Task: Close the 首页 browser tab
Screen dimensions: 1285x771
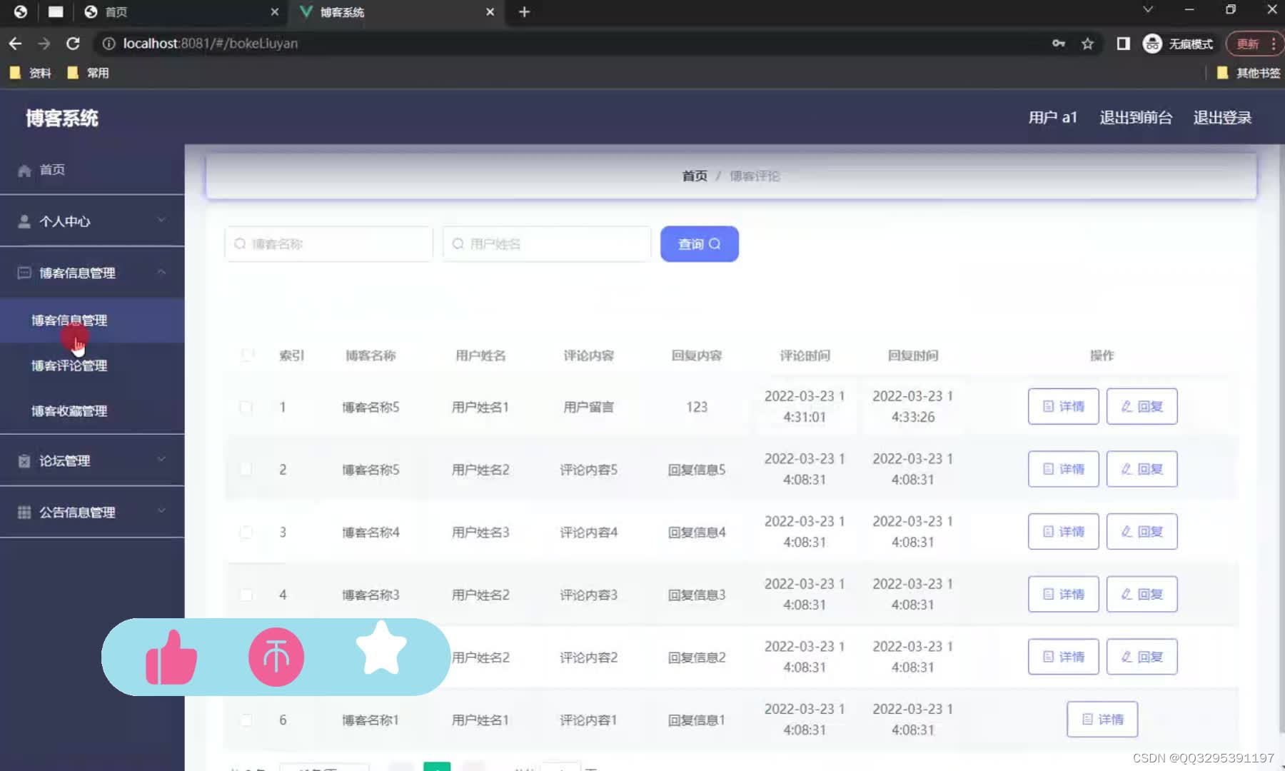Action: (275, 12)
